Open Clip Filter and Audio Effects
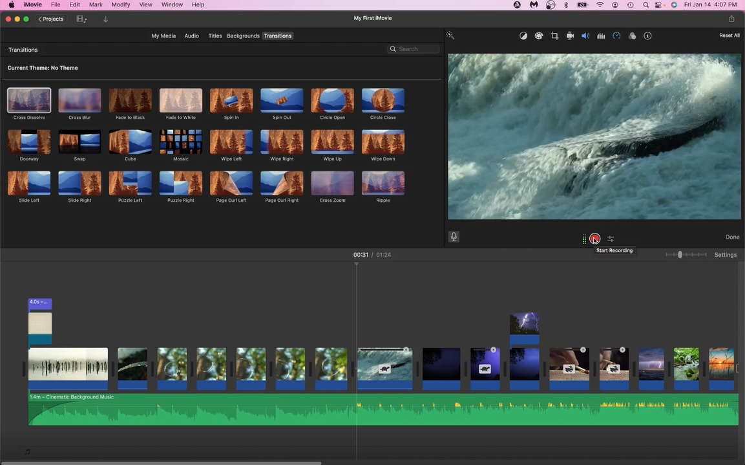The width and height of the screenshot is (745, 465). coord(632,36)
